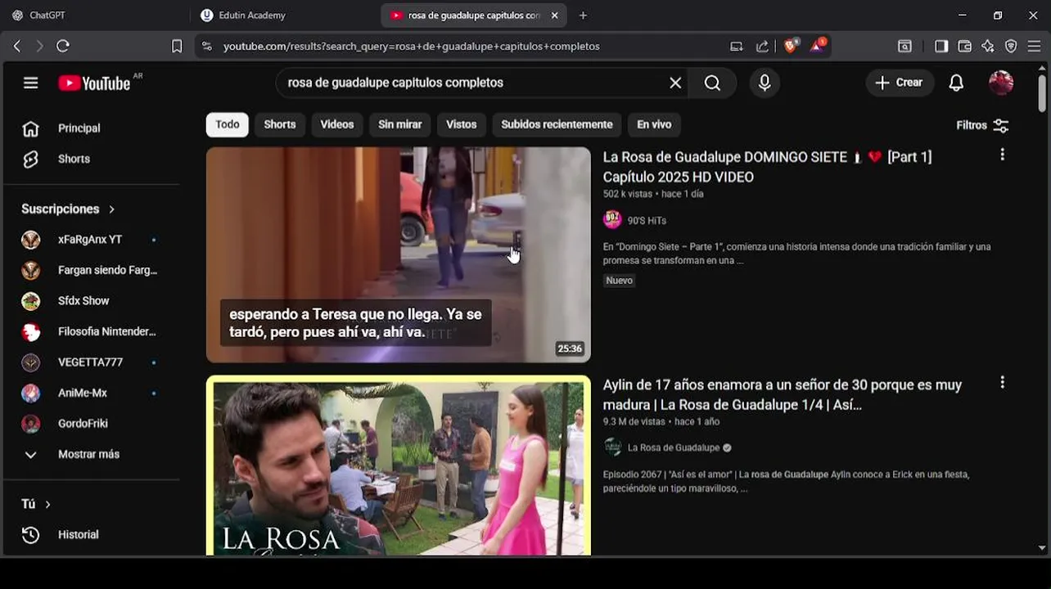Open the Aylin de 17 años video title
The width and height of the screenshot is (1051, 589).
coord(783,394)
